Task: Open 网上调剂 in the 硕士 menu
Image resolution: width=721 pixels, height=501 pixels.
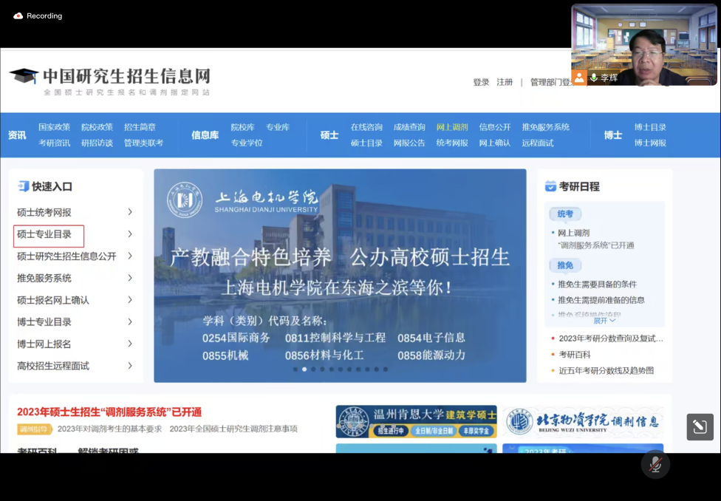Action: (452, 127)
